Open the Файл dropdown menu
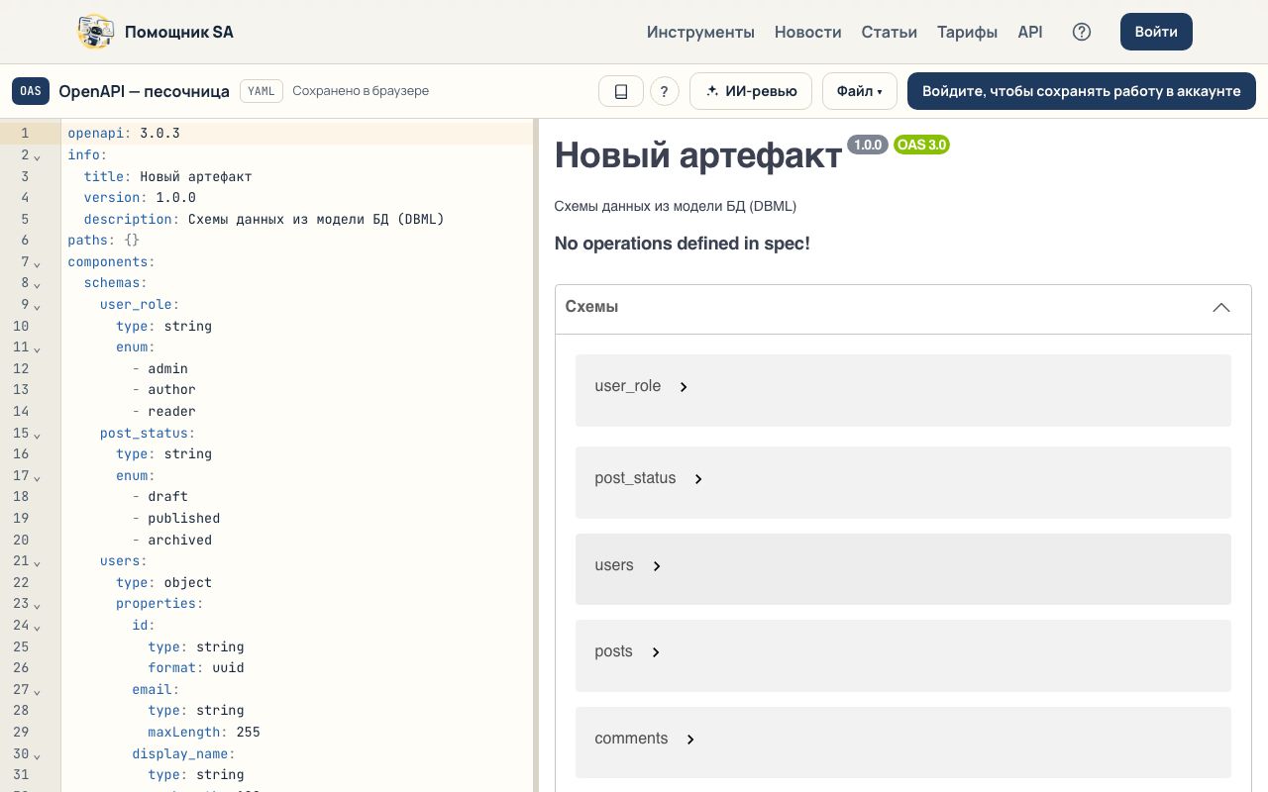Screen dimensions: 1268x792 point(859,91)
